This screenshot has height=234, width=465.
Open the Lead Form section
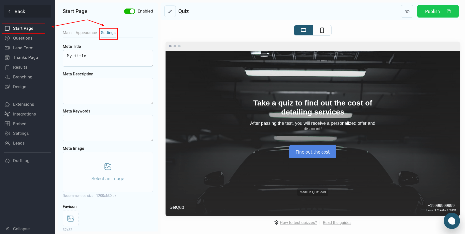tap(23, 48)
